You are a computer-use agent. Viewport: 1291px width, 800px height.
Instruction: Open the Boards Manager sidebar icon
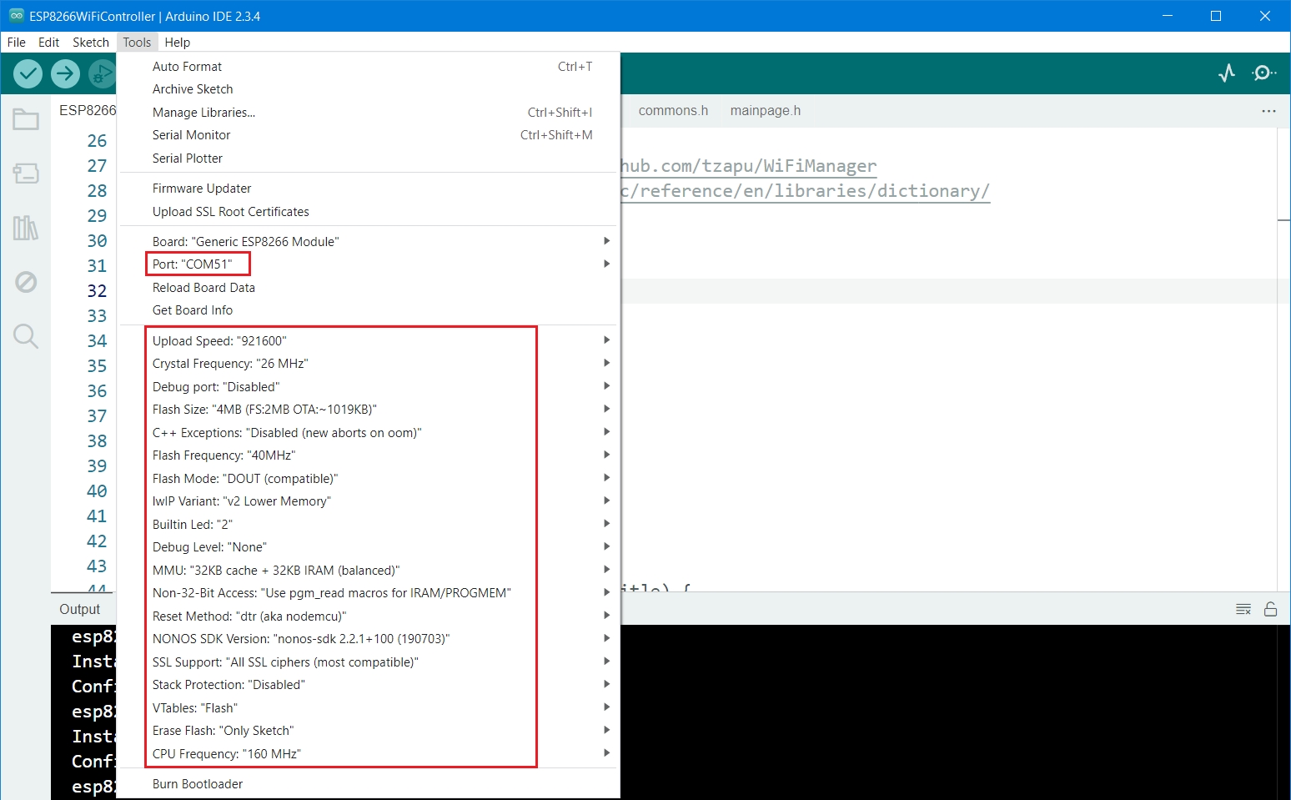[x=26, y=174]
